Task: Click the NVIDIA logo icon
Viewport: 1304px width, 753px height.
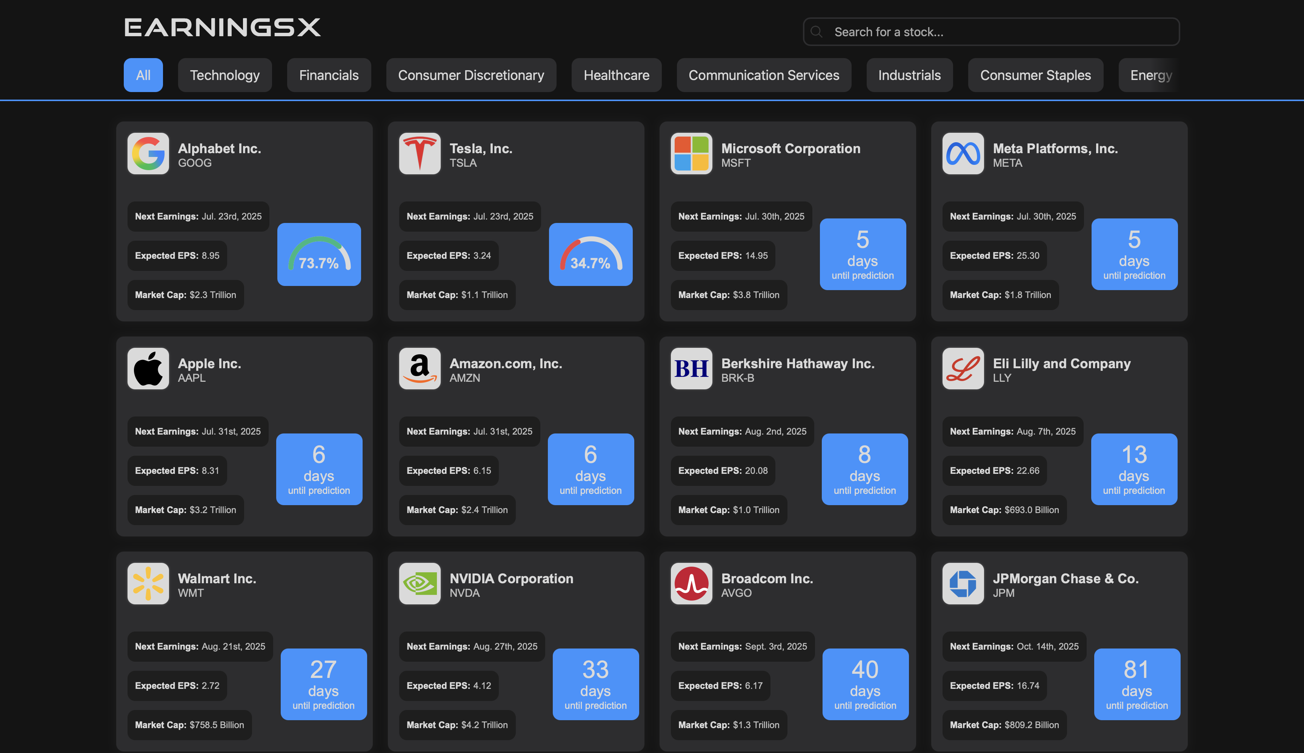Action: click(x=420, y=583)
